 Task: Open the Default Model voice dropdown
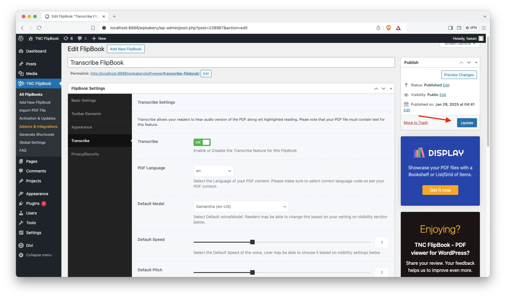click(241, 207)
